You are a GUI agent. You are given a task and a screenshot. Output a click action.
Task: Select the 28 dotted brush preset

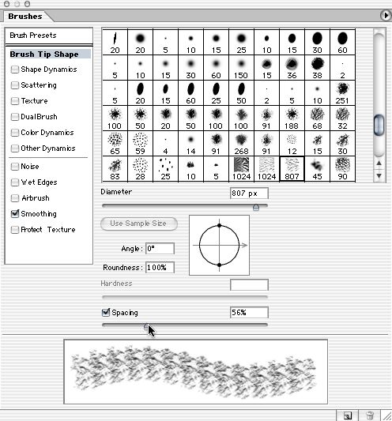point(140,169)
